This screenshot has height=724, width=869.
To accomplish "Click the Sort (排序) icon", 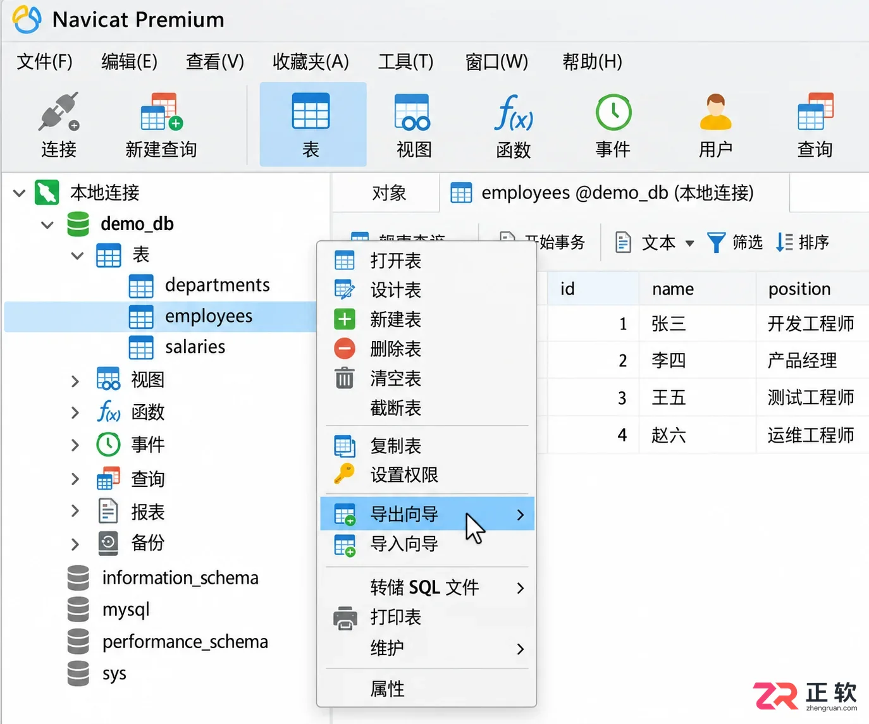I will click(x=784, y=242).
